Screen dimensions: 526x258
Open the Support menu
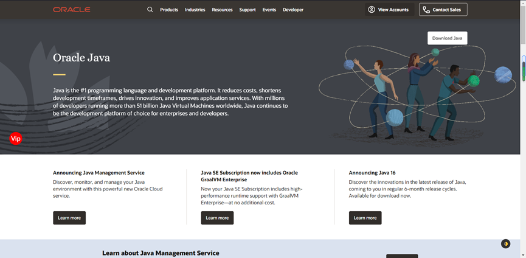(x=247, y=10)
